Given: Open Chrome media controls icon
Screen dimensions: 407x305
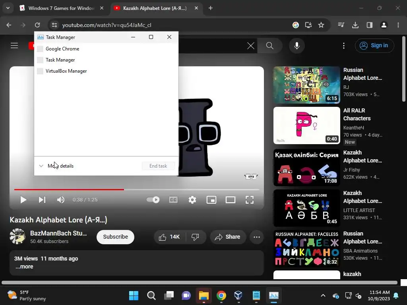Looking at the screenshot, I should coord(341,25).
